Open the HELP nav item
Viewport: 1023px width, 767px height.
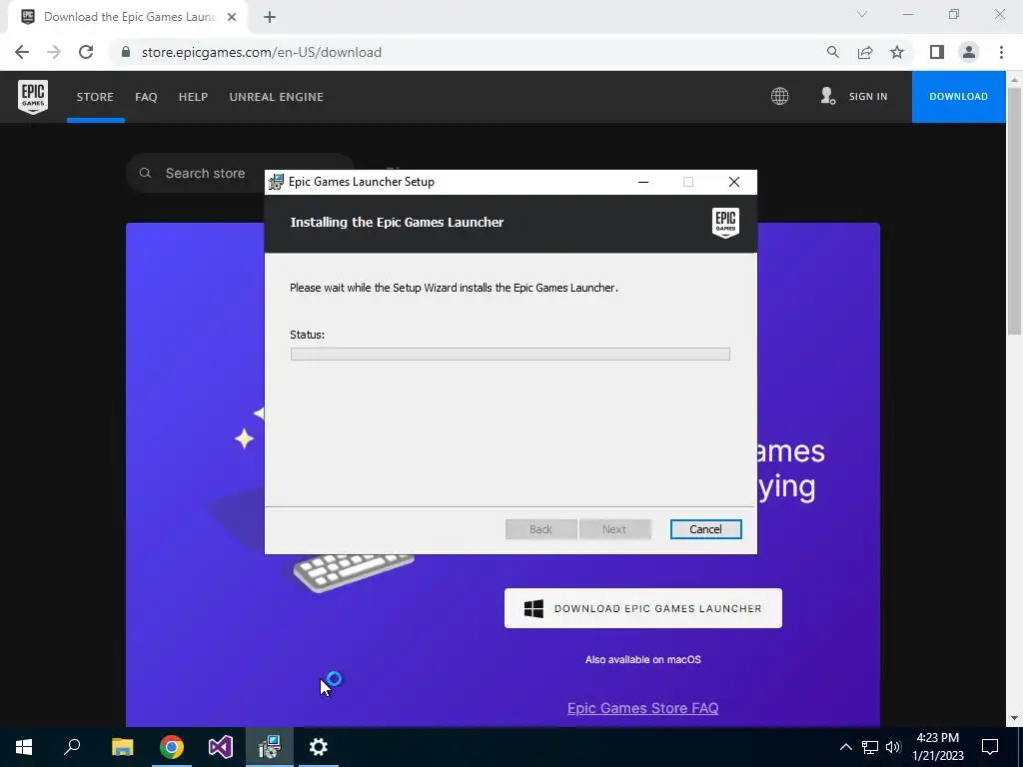pos(193,97)
